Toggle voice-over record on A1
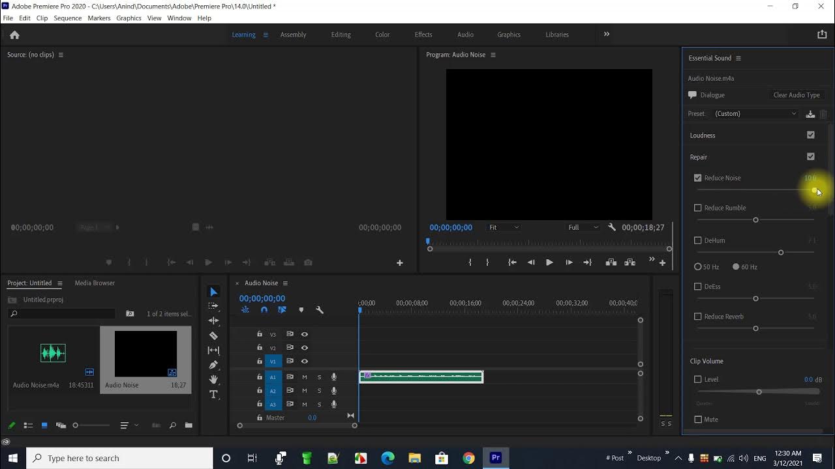This screenshot has height=469, width=835. 333,377
